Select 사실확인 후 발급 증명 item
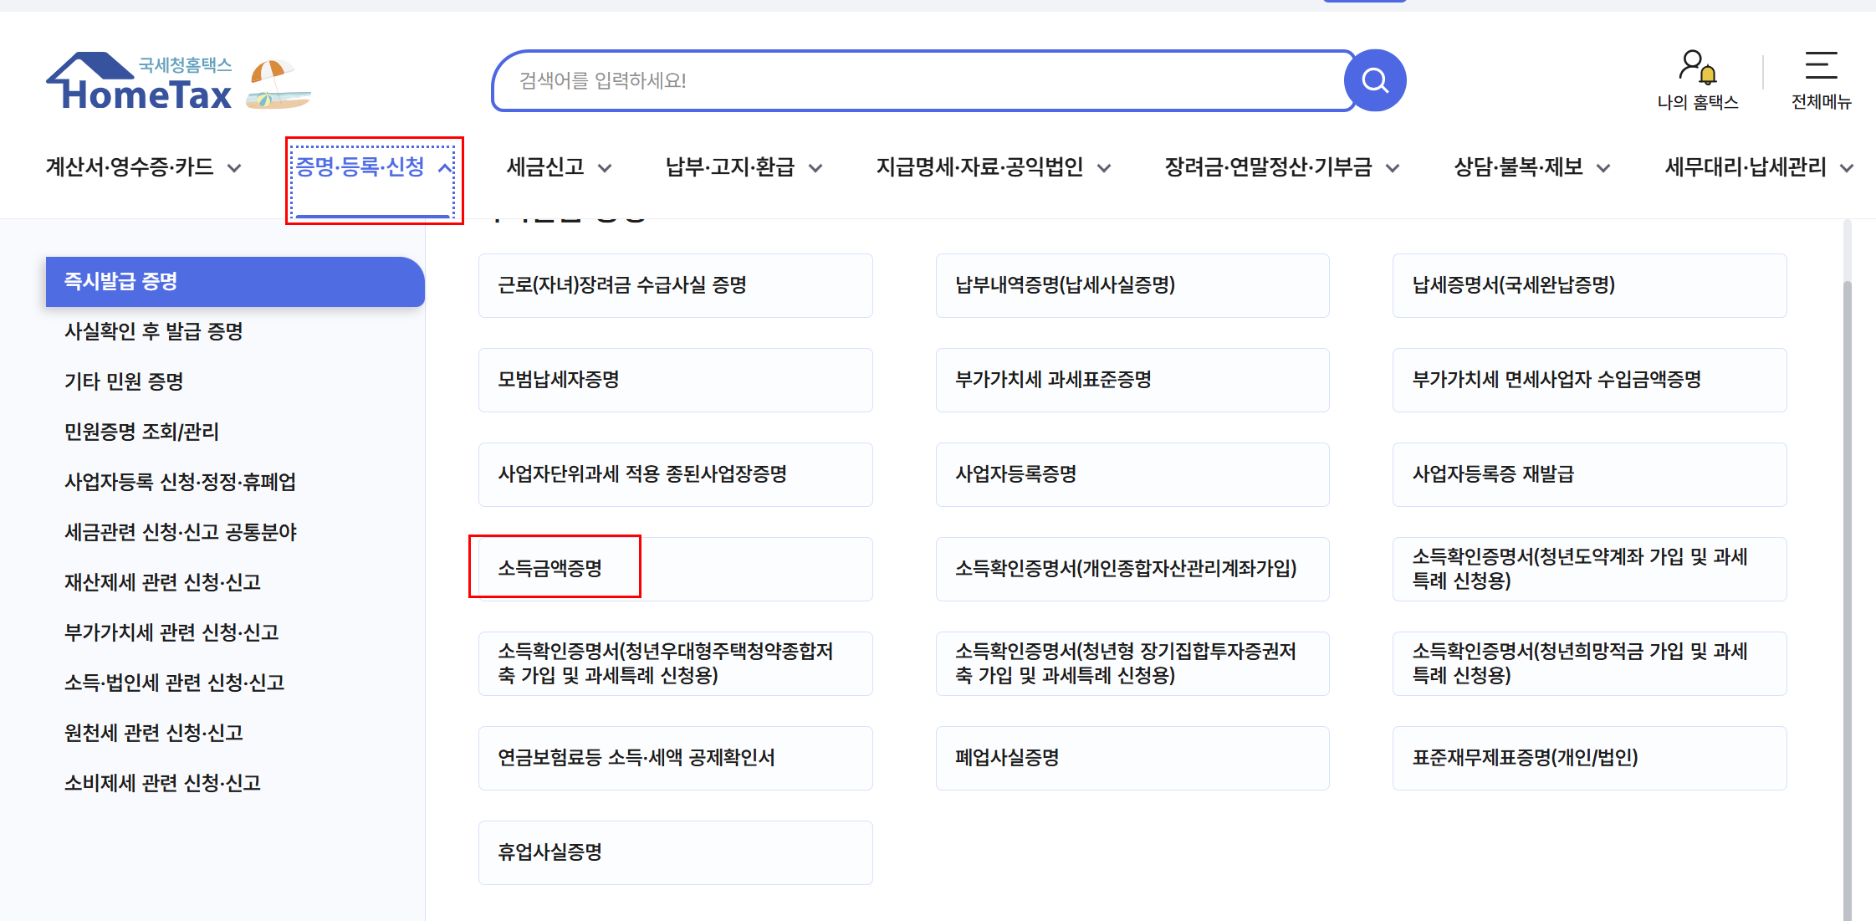This screenshot has width=1876, height=921. point(154,331)
